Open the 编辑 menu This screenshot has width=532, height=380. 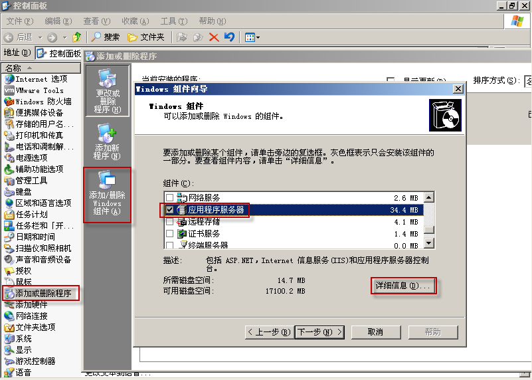[58, 21]
